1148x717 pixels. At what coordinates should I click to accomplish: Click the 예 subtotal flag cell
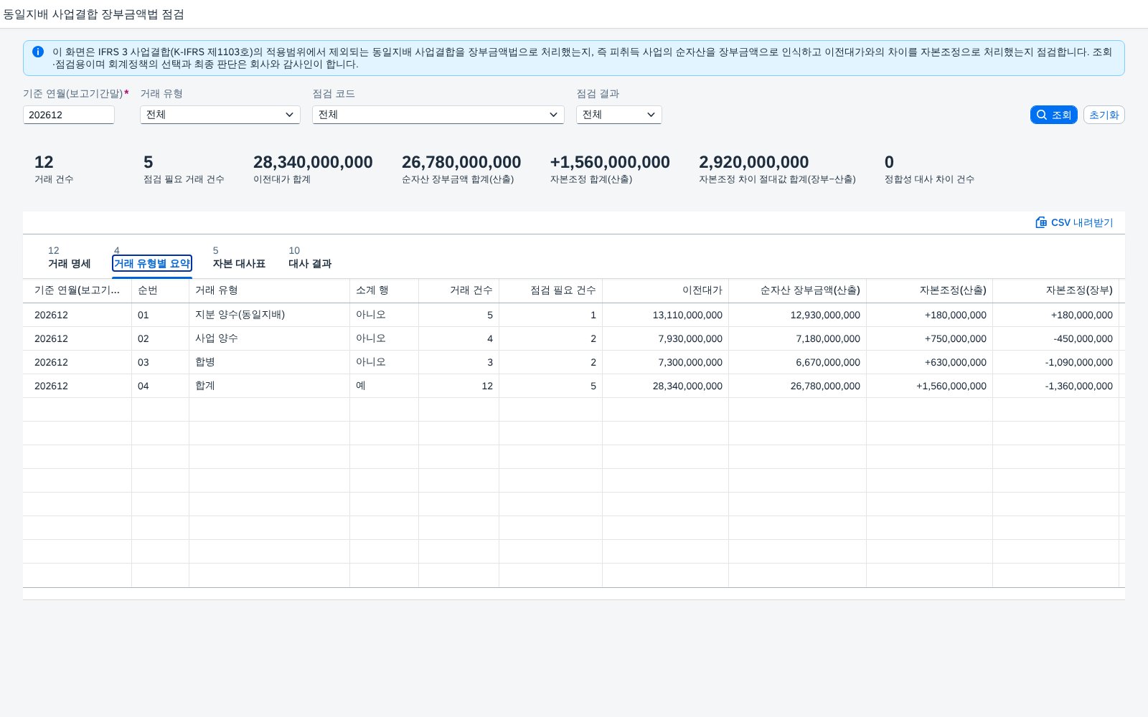point(384,386)
